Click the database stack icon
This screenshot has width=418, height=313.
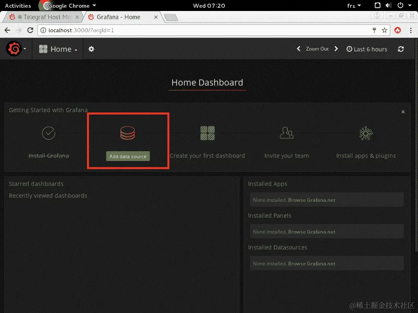pyautogui.click(x=127, y=133)
